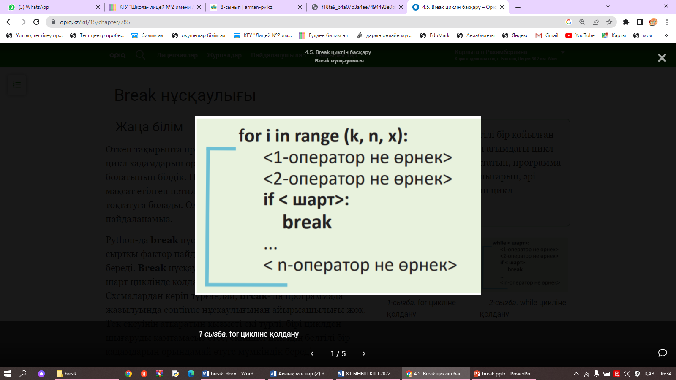This screenshot has width=676, height=380.
Task: Open the моя bookmark
Action: click(643, 35)
